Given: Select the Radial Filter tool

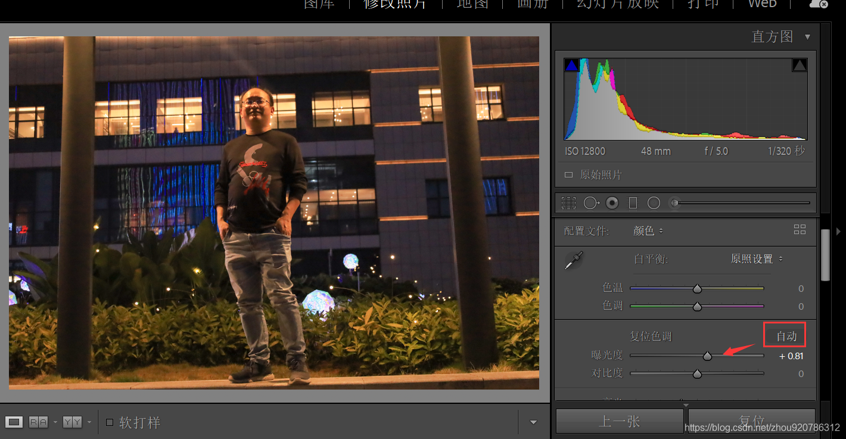Looking at the screenshot, I should point(654,203).
